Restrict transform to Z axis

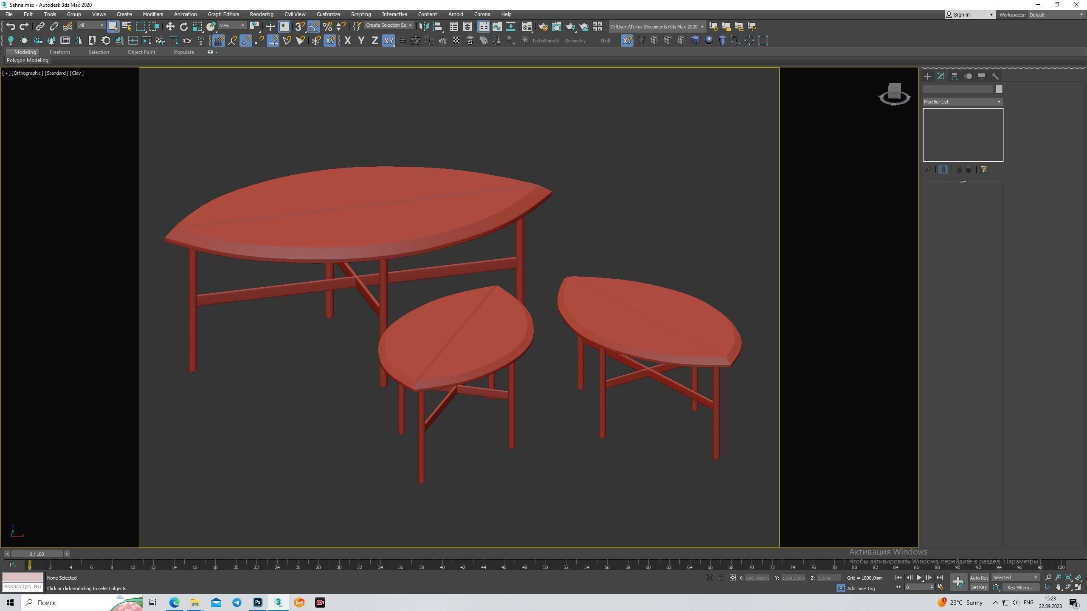(x=375, y=40)
